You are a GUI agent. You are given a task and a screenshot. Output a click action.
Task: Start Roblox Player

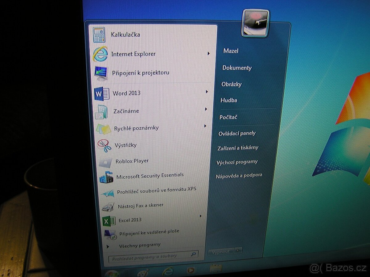click(x=132, y=161)
